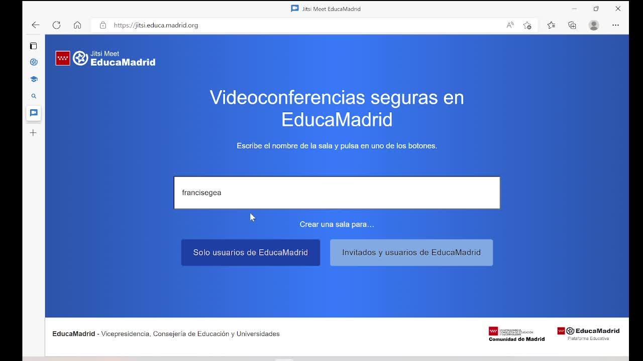Add this page to favorites
Image resolution: width=643 pixels, height=361 pixels.
527,25
